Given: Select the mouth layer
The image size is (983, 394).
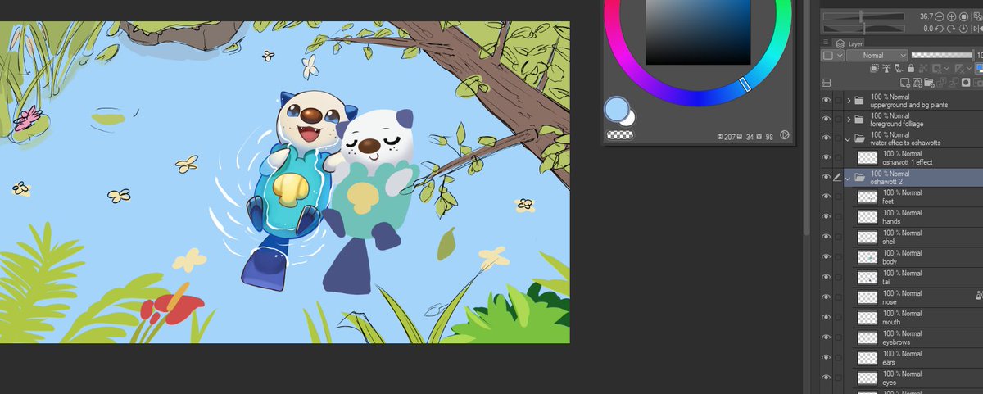Looking at the screenshot, I should coord(913,318).
